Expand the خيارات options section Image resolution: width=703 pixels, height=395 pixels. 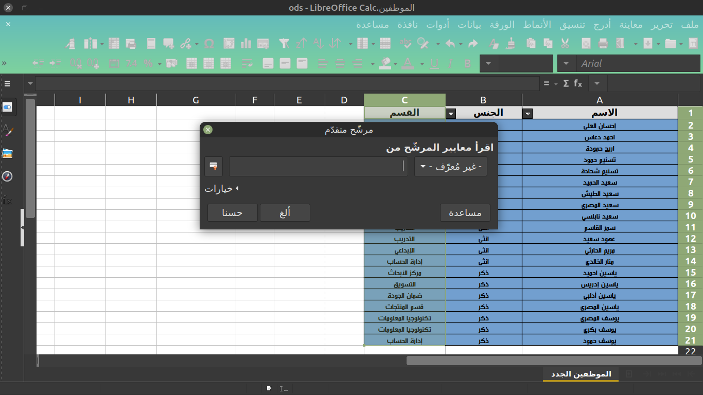(222, 189)
